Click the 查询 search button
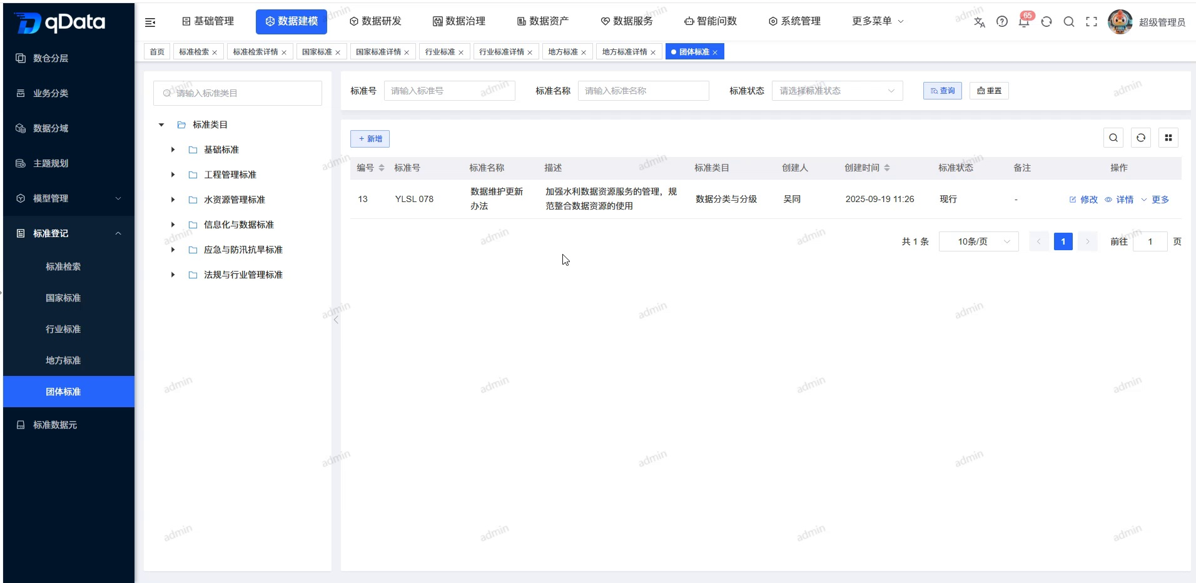Screen dimensions: 1196x583 943,91
